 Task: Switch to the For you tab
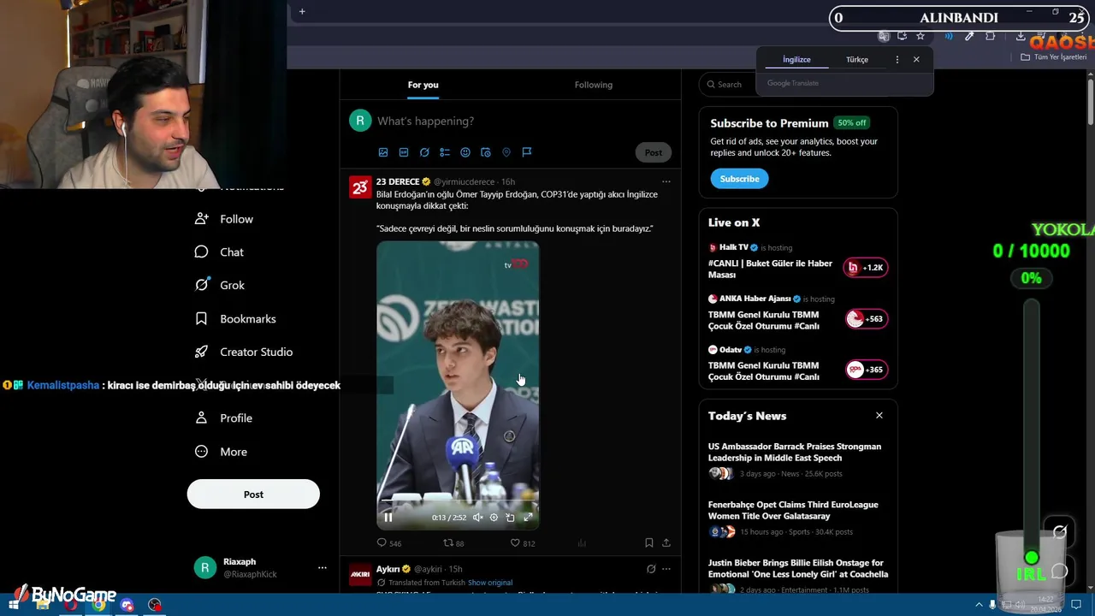coord(423,85)
